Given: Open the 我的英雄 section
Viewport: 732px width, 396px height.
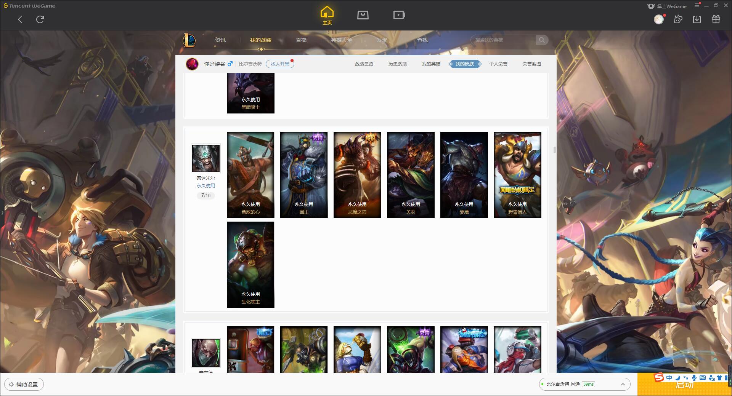Looking at the screenshot, I should point(431,64).
